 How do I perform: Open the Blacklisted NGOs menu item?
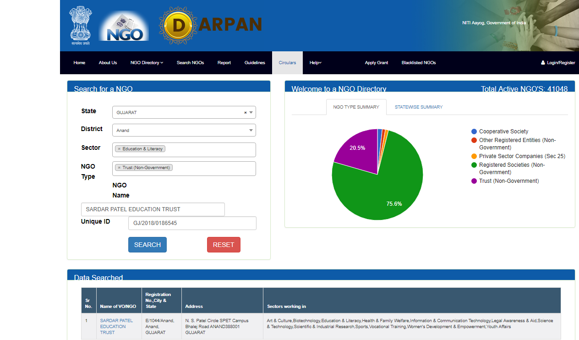click(418, 63)
